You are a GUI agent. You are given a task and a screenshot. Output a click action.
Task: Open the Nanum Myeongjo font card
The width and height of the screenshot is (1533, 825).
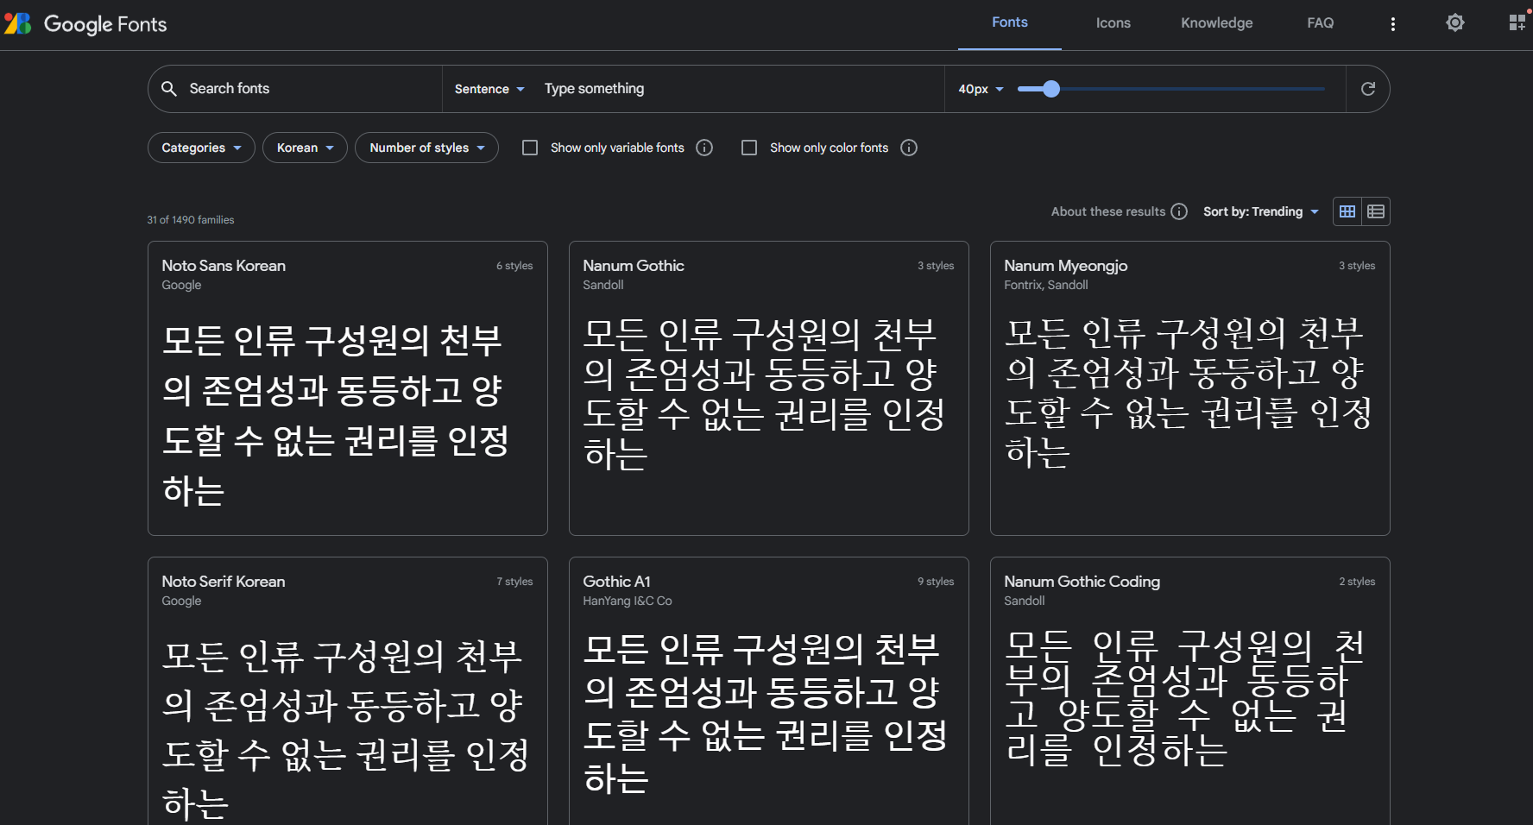(1190, 388)
